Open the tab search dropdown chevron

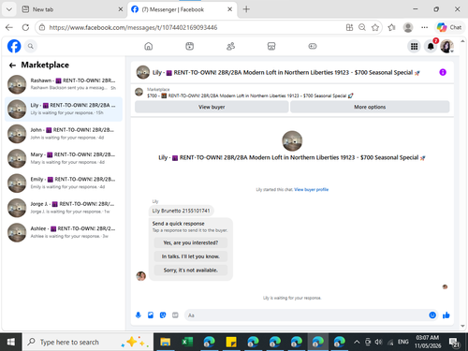click(x=9, y=9)
